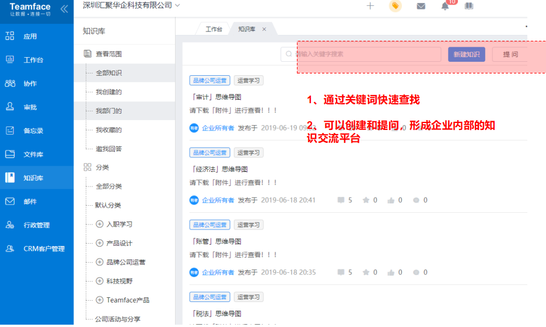Screen dimensions: 546x327
Task: Star the 经济法 思维导图 post
Action: [x=366, y=200]
